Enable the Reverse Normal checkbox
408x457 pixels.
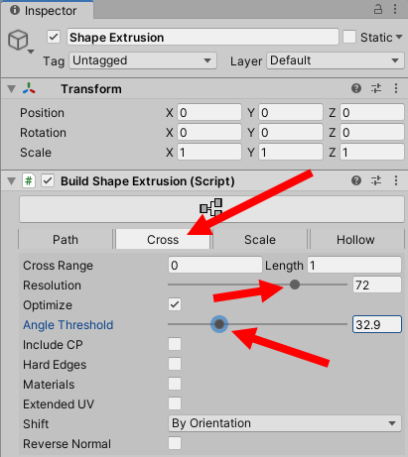click(175, 443)
